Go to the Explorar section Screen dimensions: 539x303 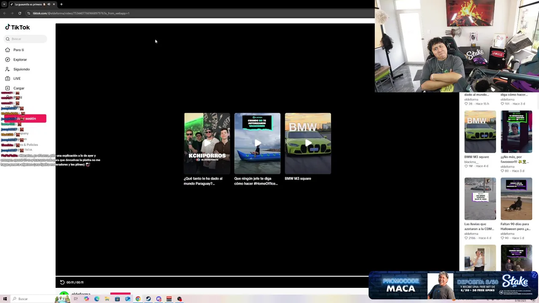coord(20,59)
